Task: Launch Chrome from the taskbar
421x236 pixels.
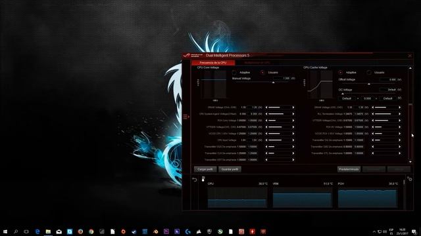Action: pyautogui.click(x=91, y=231)
